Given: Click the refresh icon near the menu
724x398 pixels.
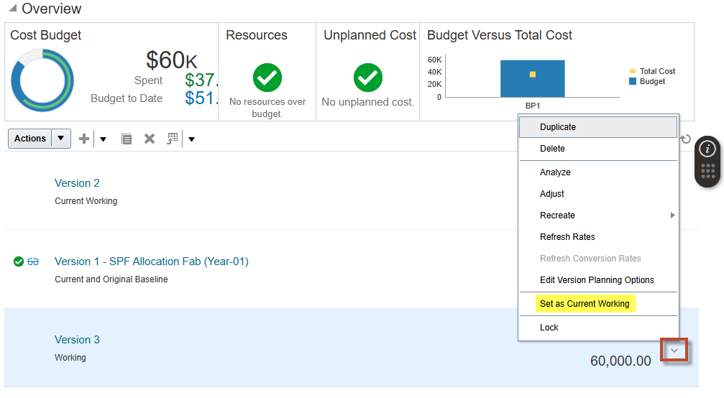Looking at the screenshot, I should coord(686,139).
